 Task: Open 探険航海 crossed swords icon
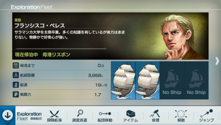point(54,114)
